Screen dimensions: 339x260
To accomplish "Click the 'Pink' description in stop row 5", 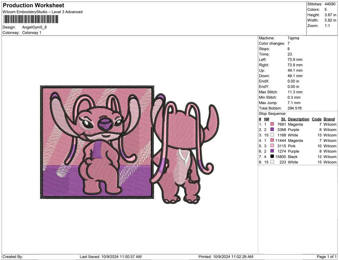I will coord(292,146).
